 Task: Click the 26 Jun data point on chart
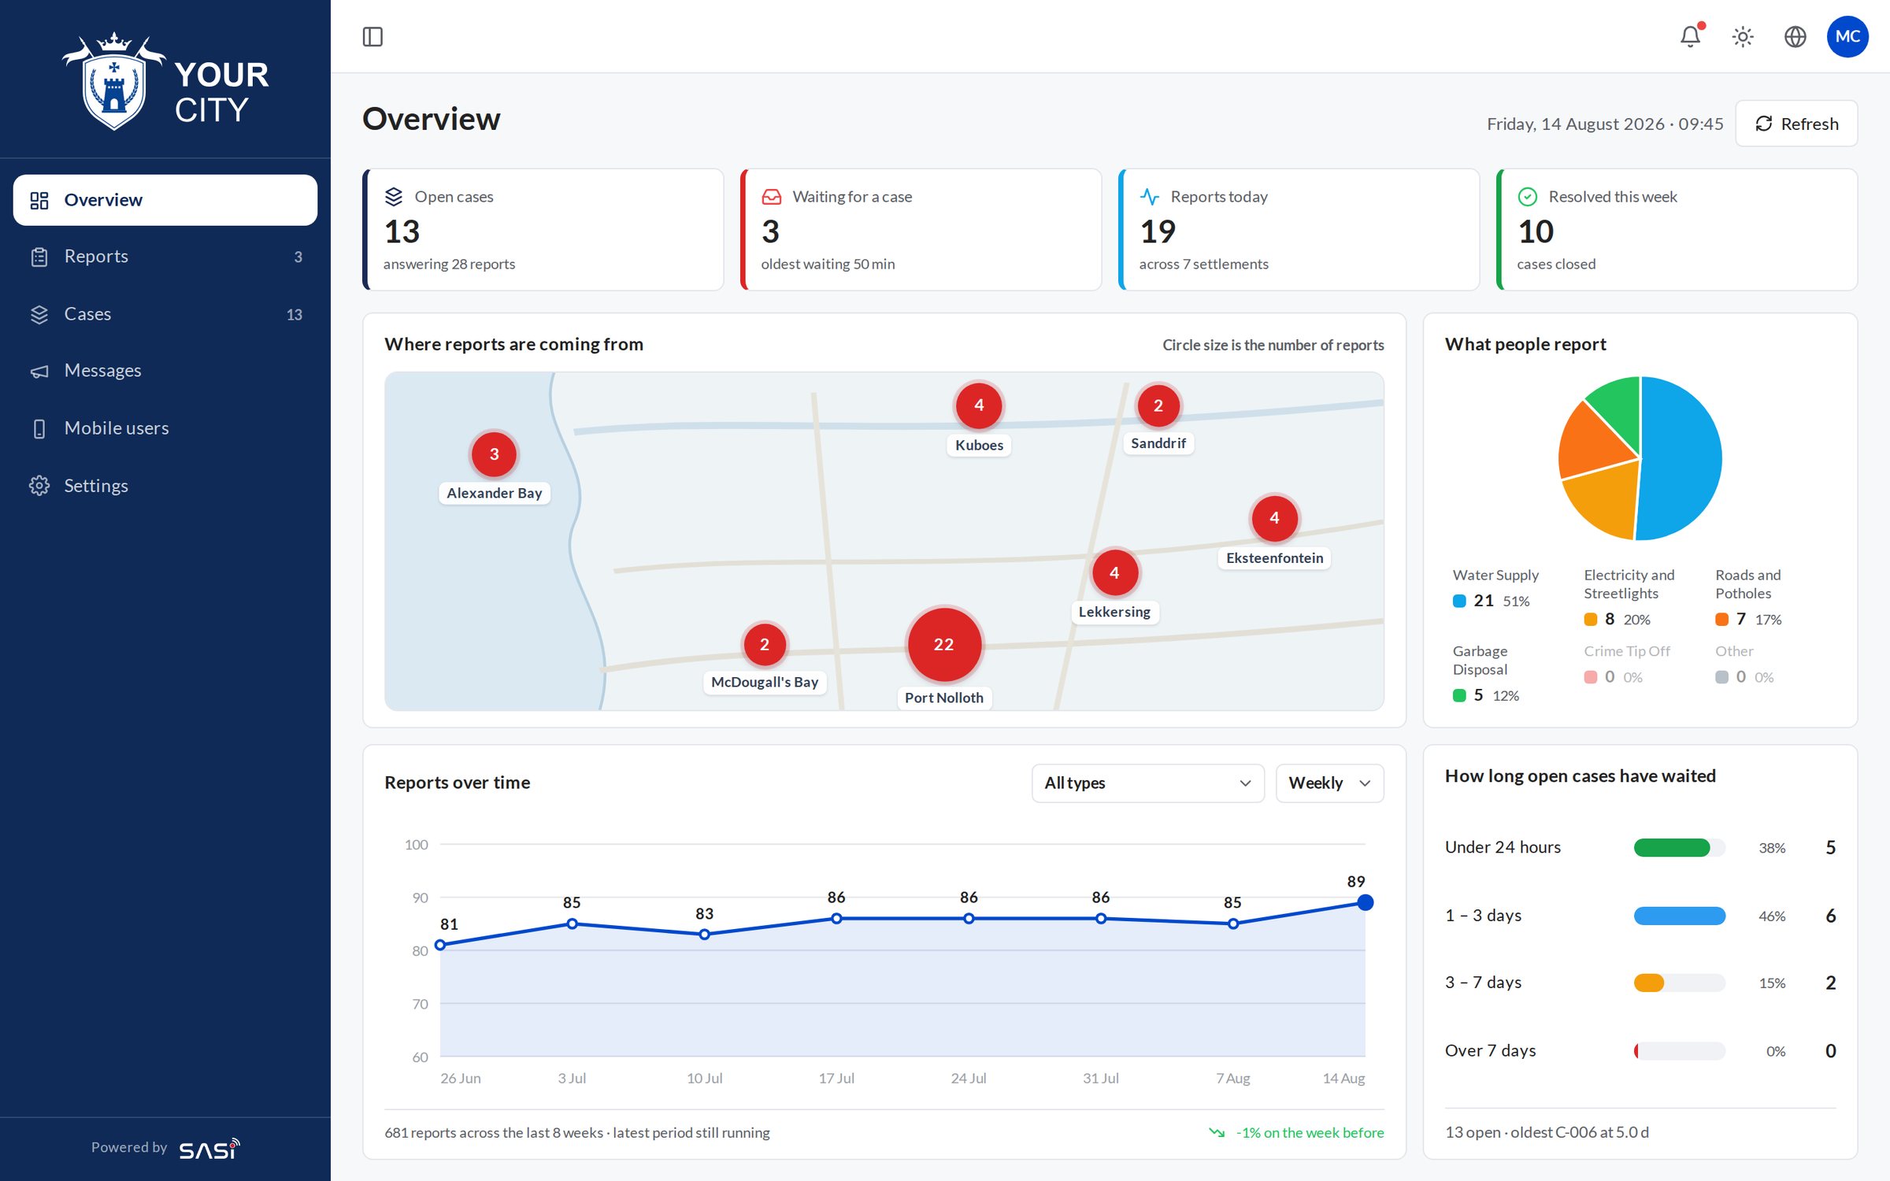(x=440, y=945)
